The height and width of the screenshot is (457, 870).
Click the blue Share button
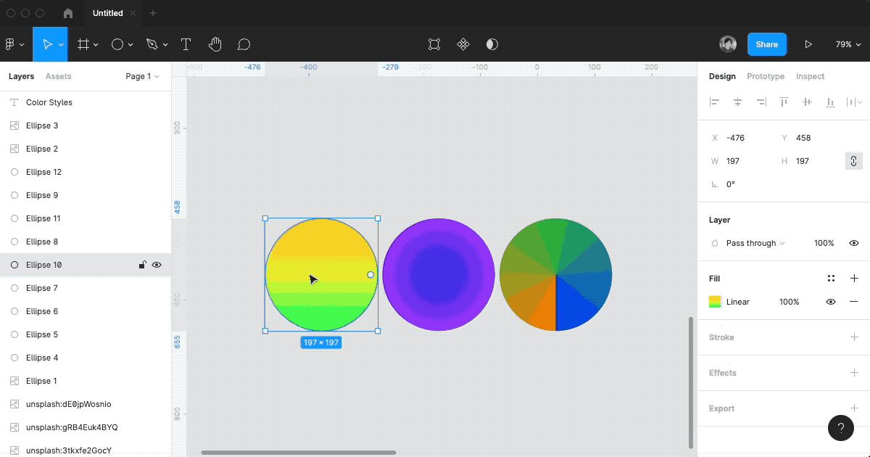click(x=766, y=44)
